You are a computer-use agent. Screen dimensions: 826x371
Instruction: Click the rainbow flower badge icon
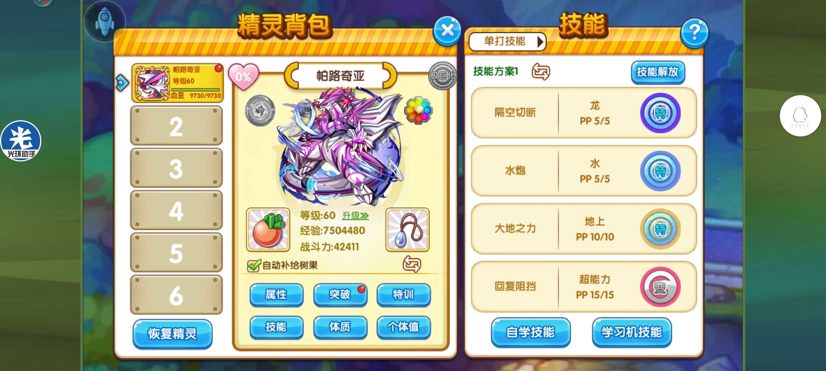[418, 110]
